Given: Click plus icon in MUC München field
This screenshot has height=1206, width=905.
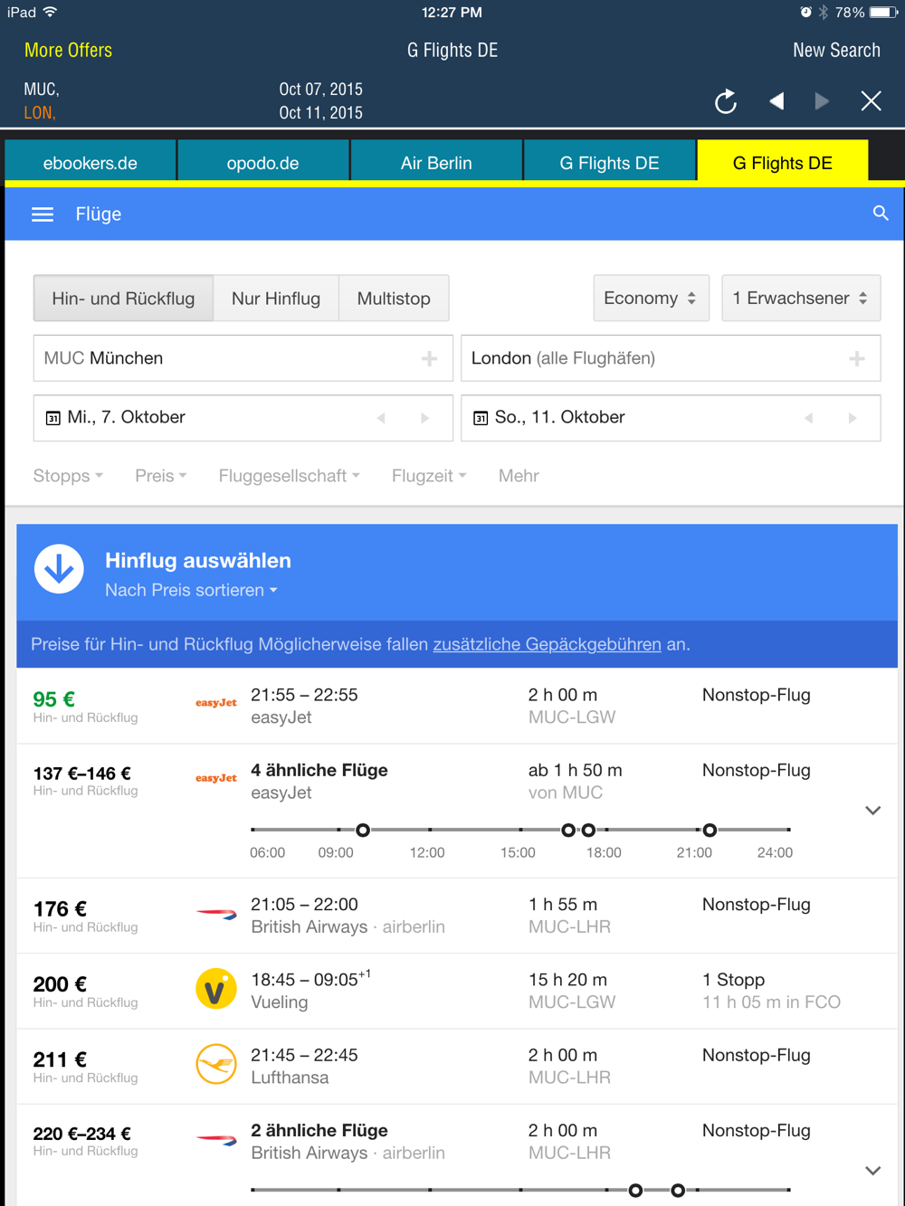Looking at the screenshot, I should click(429, 359).
